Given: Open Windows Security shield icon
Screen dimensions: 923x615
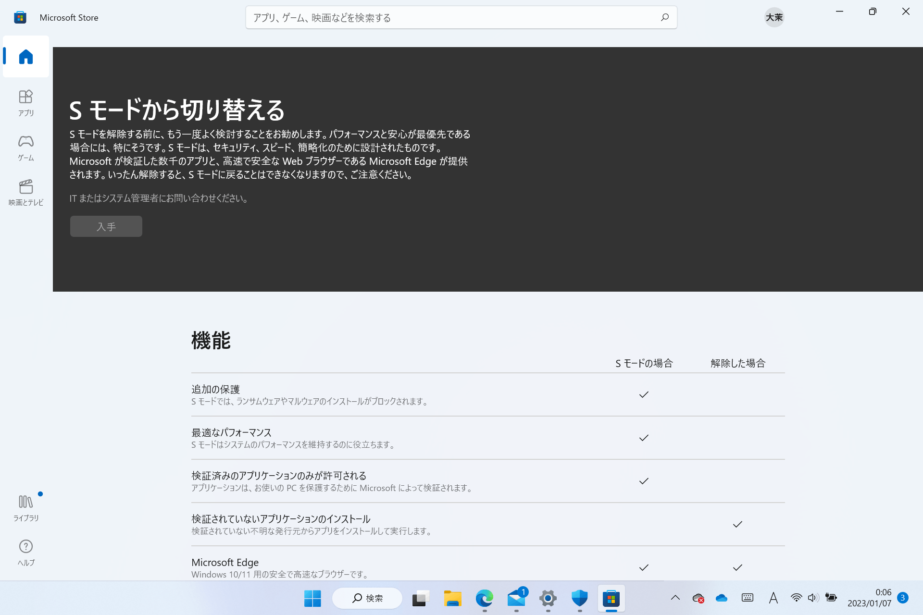Looking at the screenshot, I should click(x=579, y=598).
